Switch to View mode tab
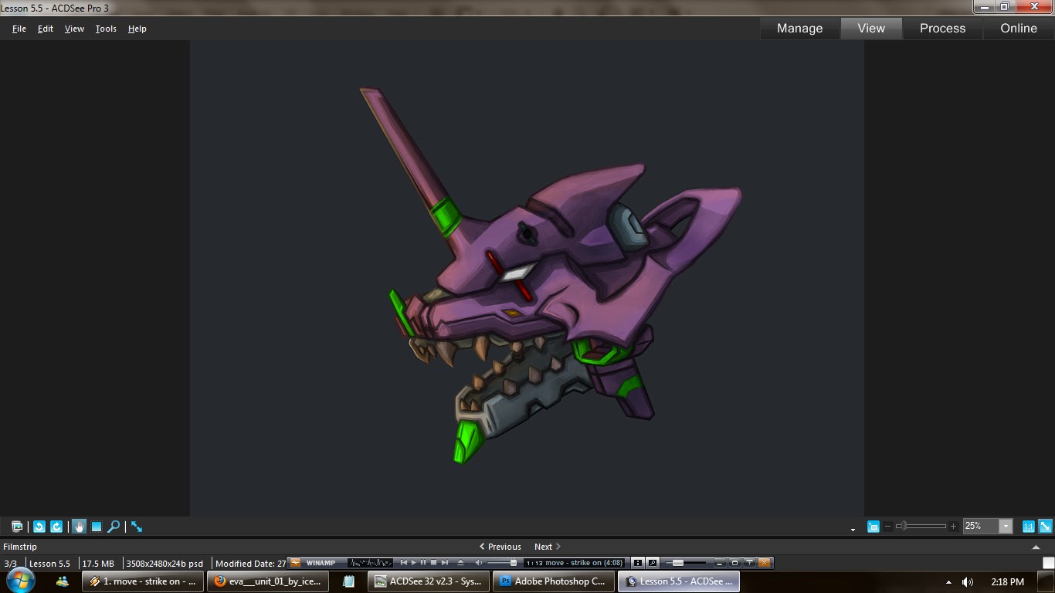Screen dimensions: 1055x593 [x=871, y=28]
